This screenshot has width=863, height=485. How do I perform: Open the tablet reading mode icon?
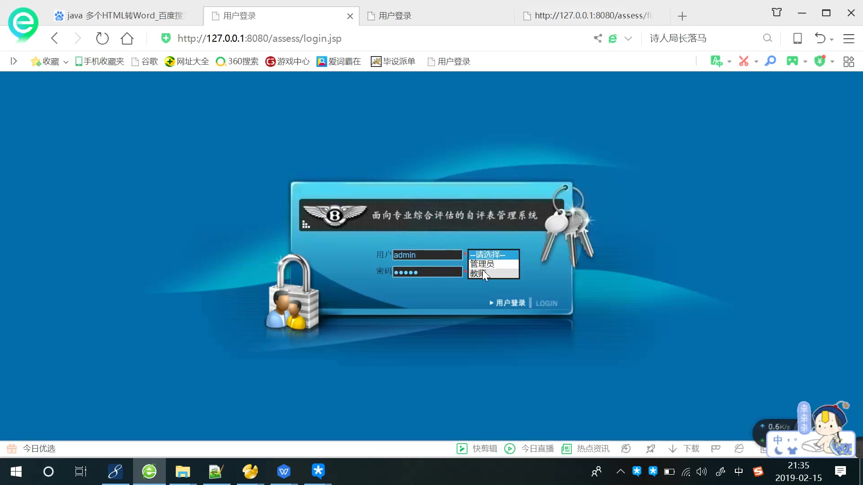797,38
